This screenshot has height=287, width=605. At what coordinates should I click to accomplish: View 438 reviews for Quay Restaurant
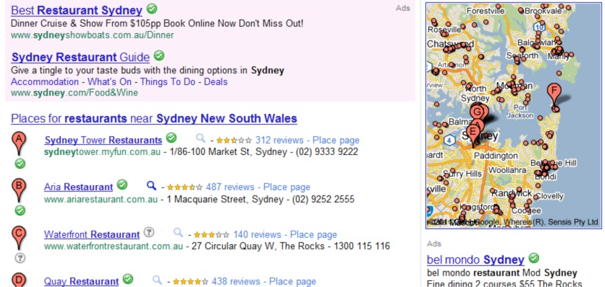[x=236, y=282]
